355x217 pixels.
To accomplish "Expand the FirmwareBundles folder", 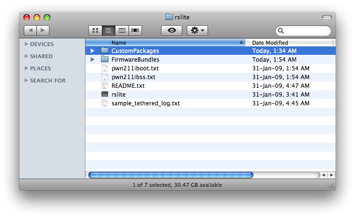I will [93, 60].
